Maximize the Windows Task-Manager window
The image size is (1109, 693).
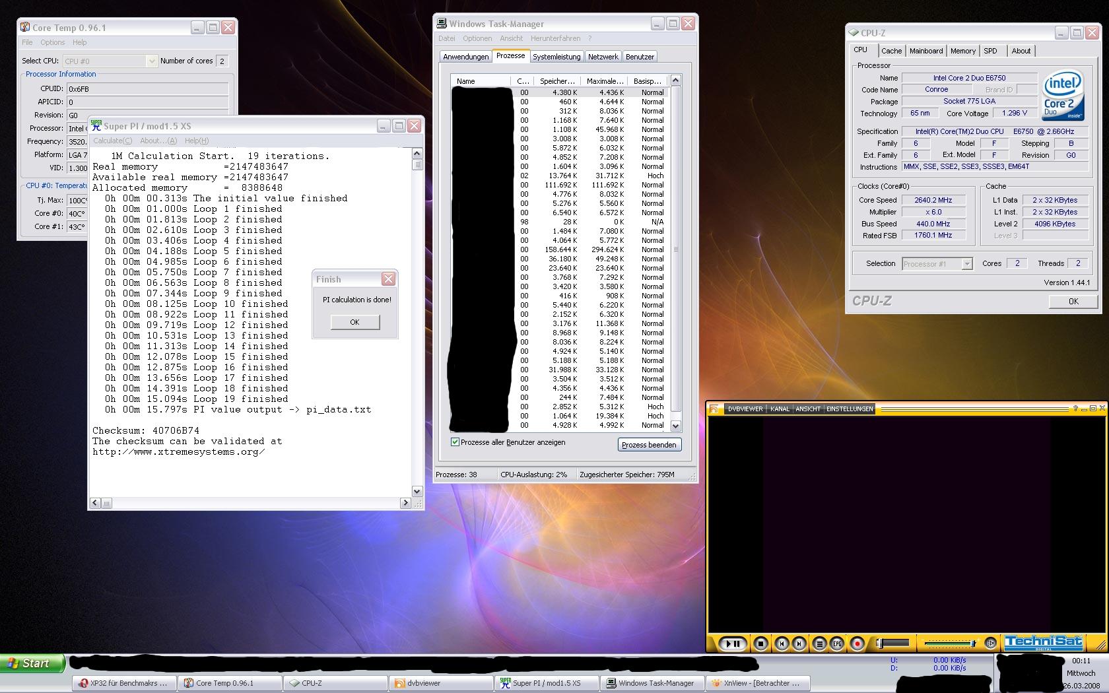click(x=673, y=23)
